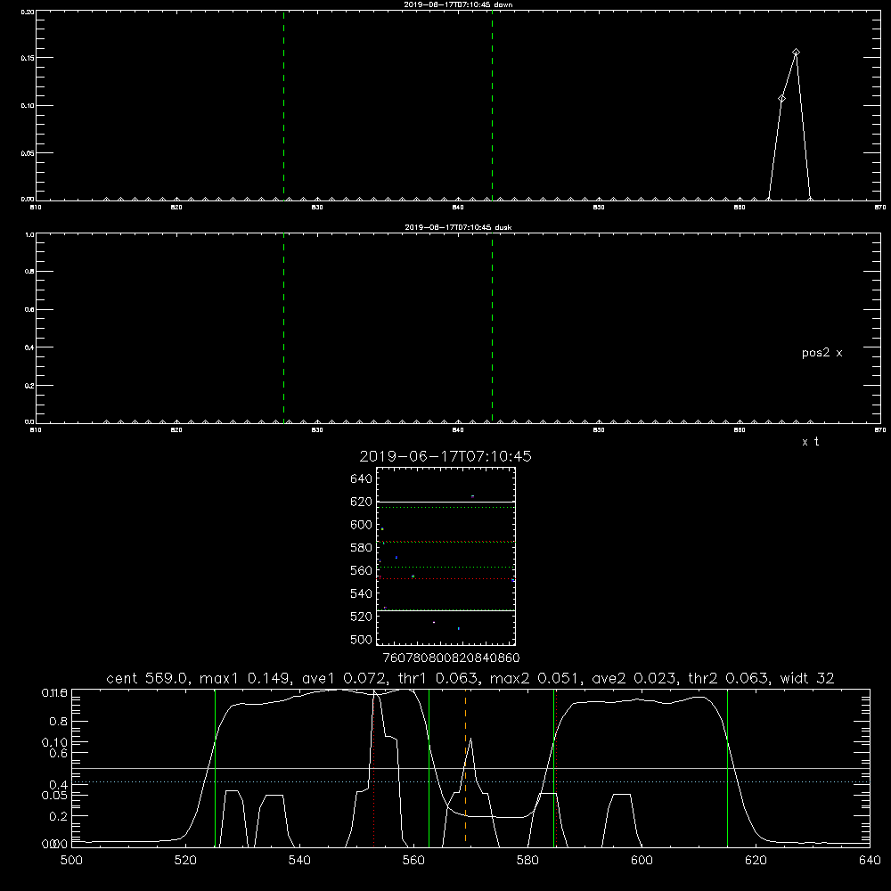The image size is (891, 891).
Task: Click the y-axis label 0.8 of bottom plot
Action: point(59,721)
